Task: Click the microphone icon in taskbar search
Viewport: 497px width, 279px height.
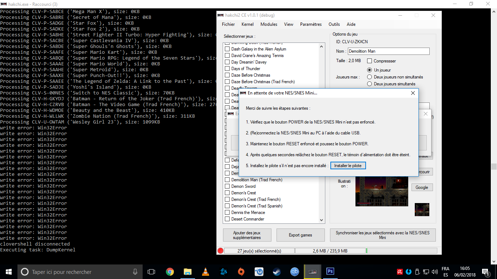Action: point(135,272)
